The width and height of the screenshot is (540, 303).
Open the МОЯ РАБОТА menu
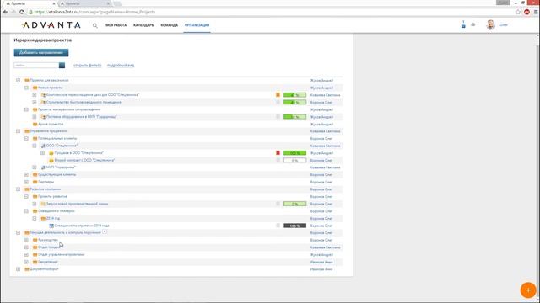click(116, 25)
